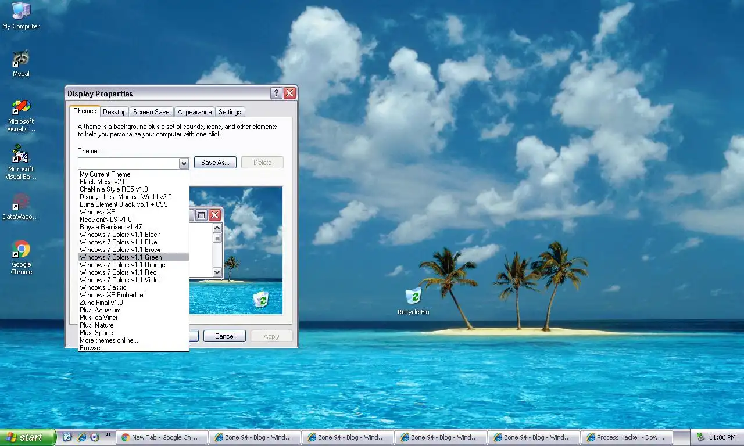The height and width of the screenshot is (446, 744).
Task: Choose Windows 7 Colors v1.1 Violet
Action: (134, 280)
